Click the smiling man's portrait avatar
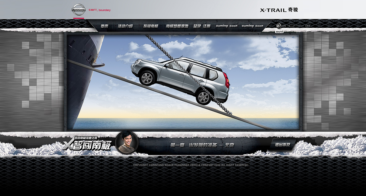The image size is (366, 196). [127, 142]
